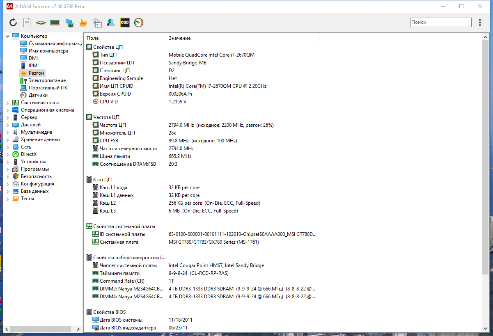Select the Кэш ЦП group header
This screenshot has height=336, width=493.
[102, 180]
